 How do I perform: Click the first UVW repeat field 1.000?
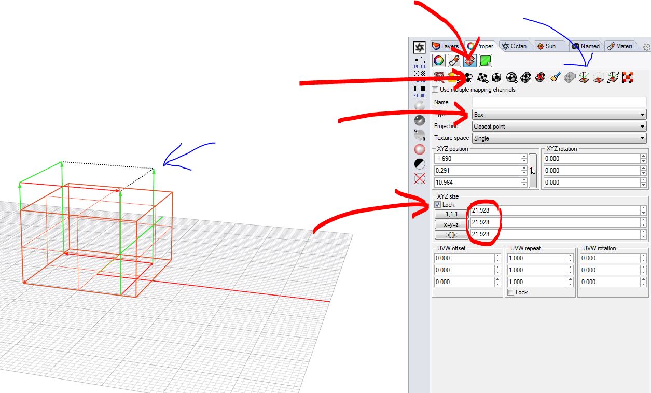(536, 258)
